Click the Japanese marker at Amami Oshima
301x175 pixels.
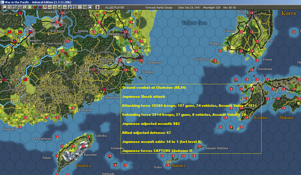199,146
